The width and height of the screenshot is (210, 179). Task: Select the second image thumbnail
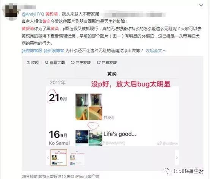point(77,158)
